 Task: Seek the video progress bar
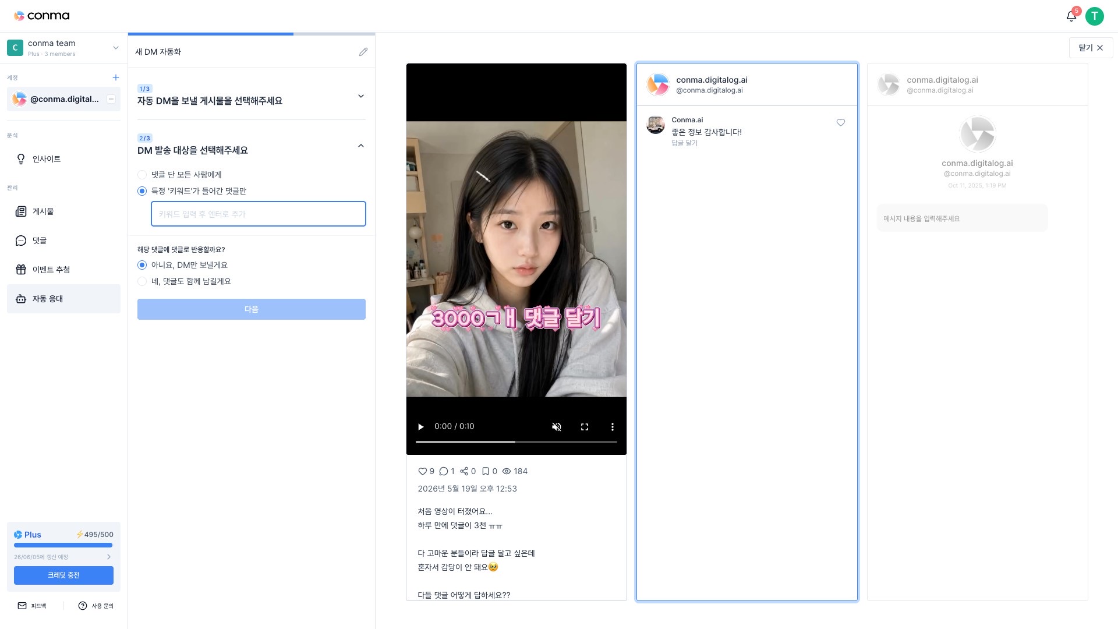pos(516,442)
